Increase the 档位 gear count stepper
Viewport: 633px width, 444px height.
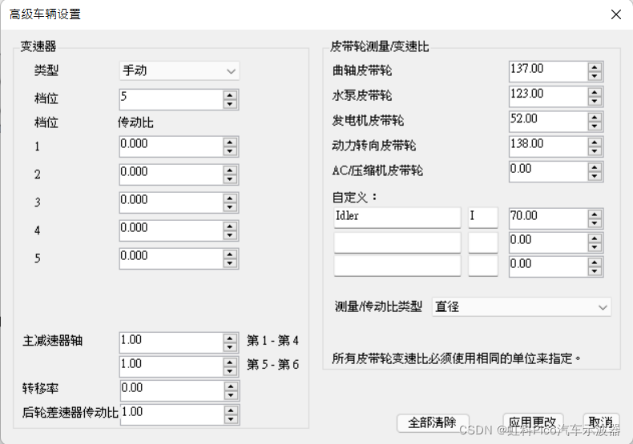click(230, 95)
